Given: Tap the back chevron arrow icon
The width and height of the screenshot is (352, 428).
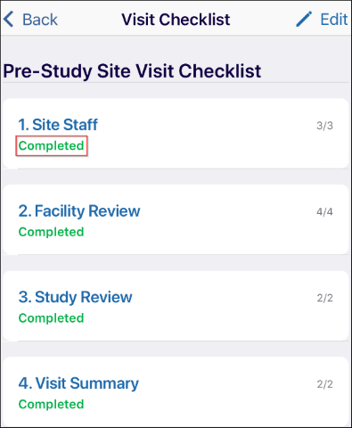Looking at the screenshot, I should click(8, 20).
